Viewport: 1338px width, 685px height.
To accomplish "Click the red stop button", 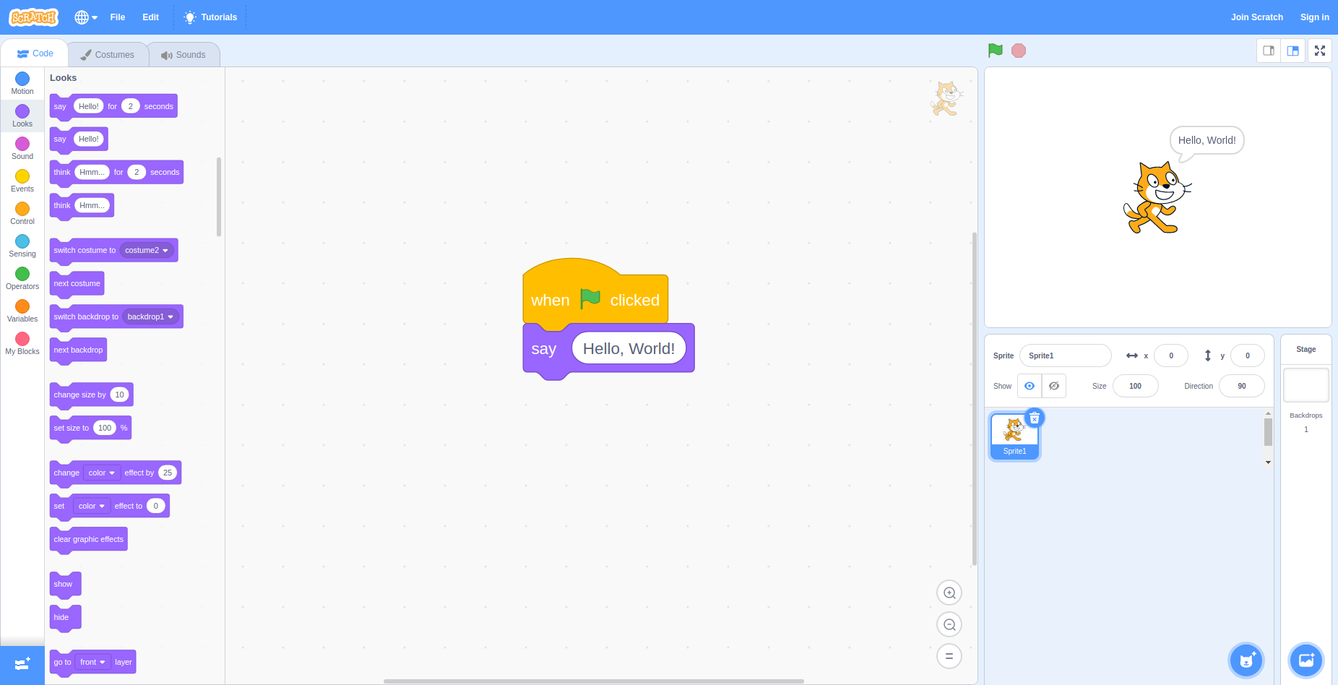I will [1019, 51].
